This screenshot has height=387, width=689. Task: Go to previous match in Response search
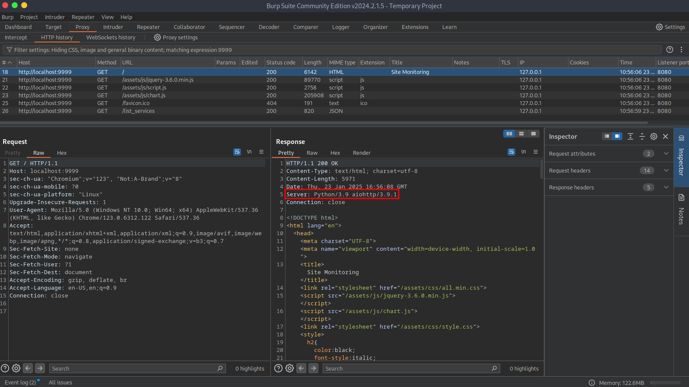pyautogui.click(x=302, y=368)
